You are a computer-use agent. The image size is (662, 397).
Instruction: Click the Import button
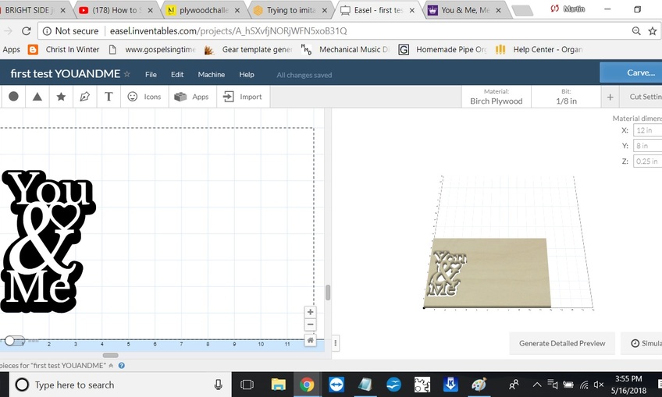coord(242,97)
